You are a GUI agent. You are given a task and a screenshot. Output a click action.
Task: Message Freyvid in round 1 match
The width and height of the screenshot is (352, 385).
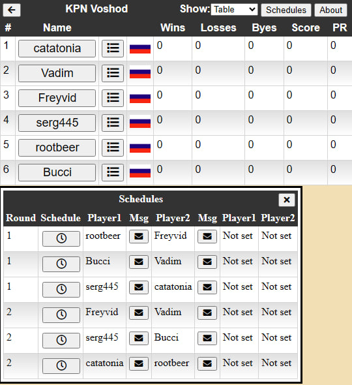[207, 237]
